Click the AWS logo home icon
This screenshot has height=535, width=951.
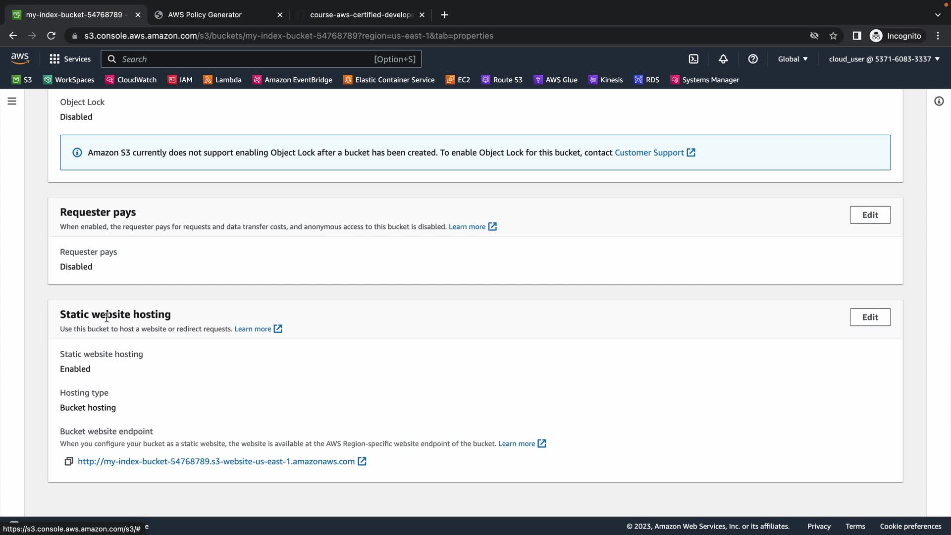click(20, 58)
